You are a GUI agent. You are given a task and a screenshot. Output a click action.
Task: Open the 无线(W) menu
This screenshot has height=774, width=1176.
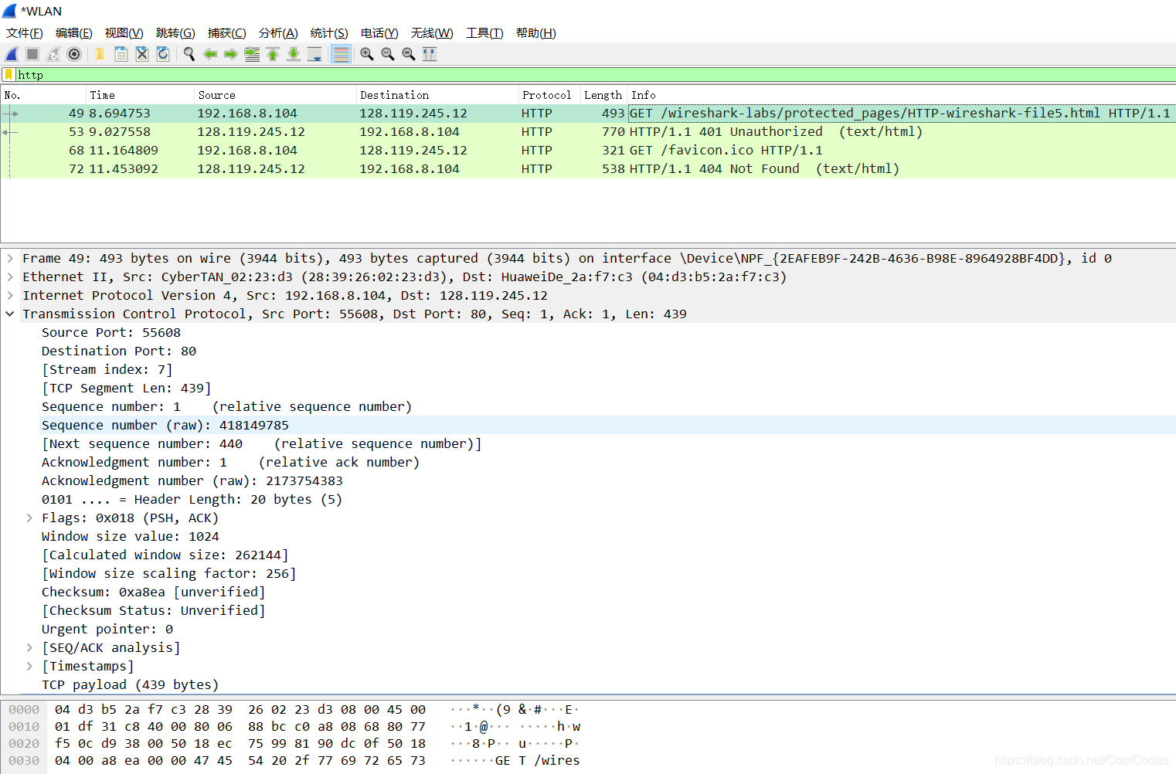click(432, 33)
